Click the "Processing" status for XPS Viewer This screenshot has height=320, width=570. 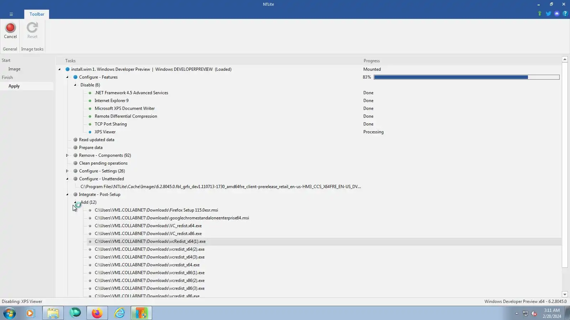373,132
